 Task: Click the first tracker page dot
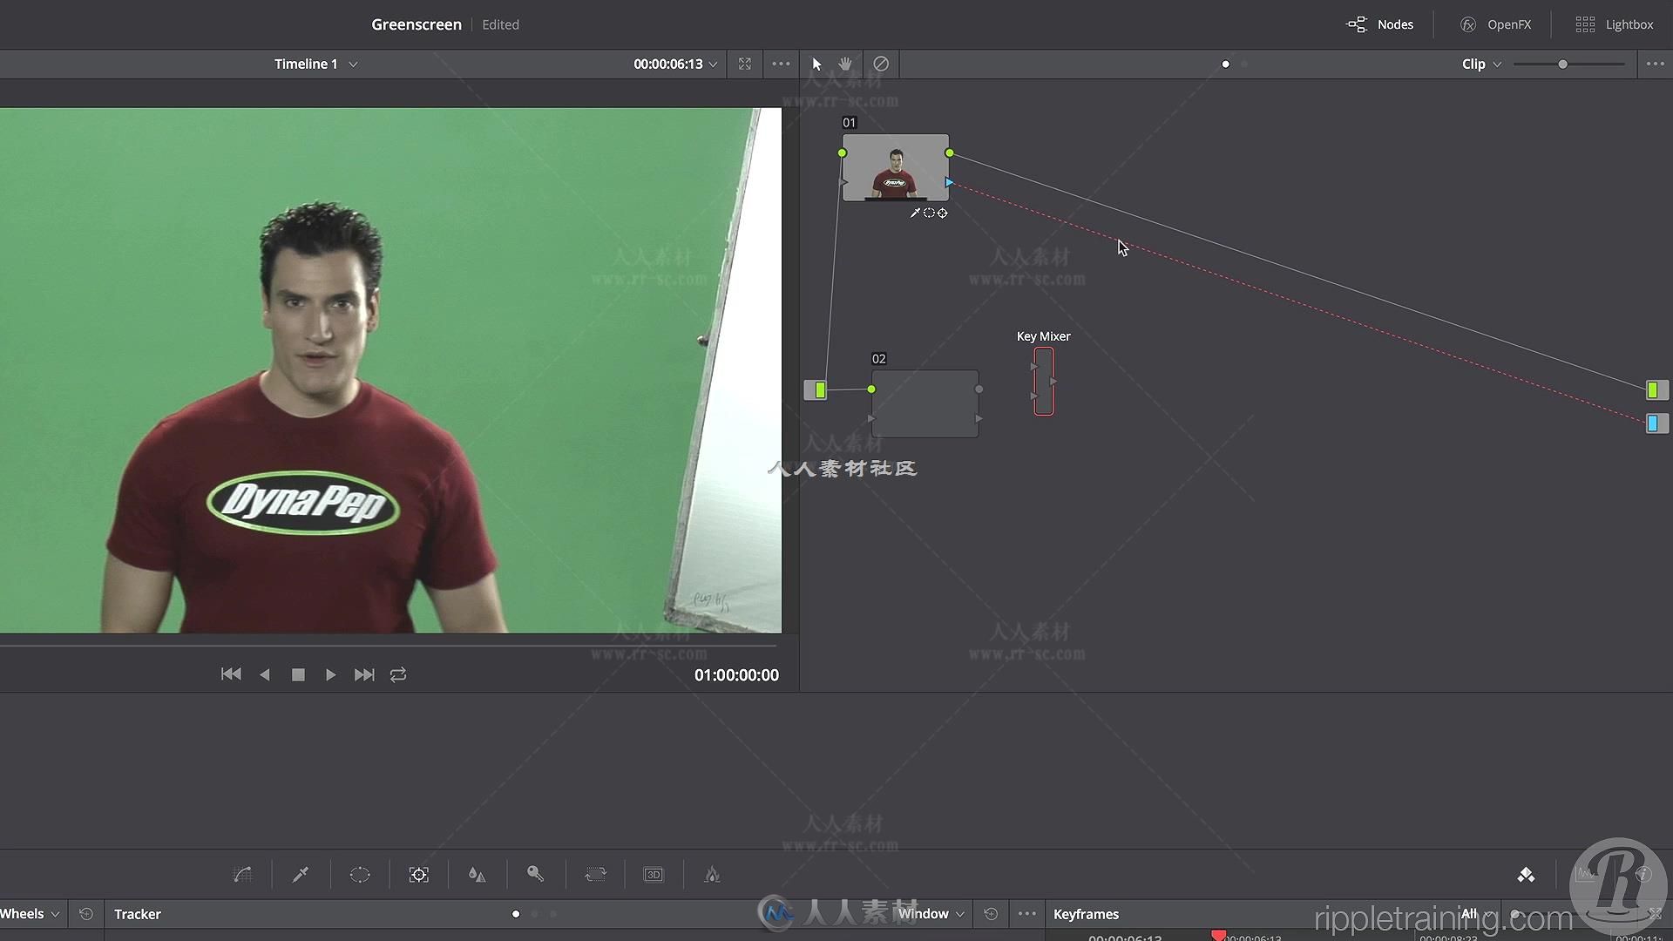[x=516, y=914]
